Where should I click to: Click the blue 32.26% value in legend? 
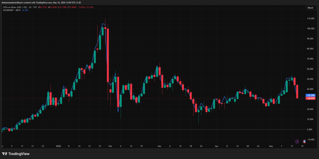[25, 10]
